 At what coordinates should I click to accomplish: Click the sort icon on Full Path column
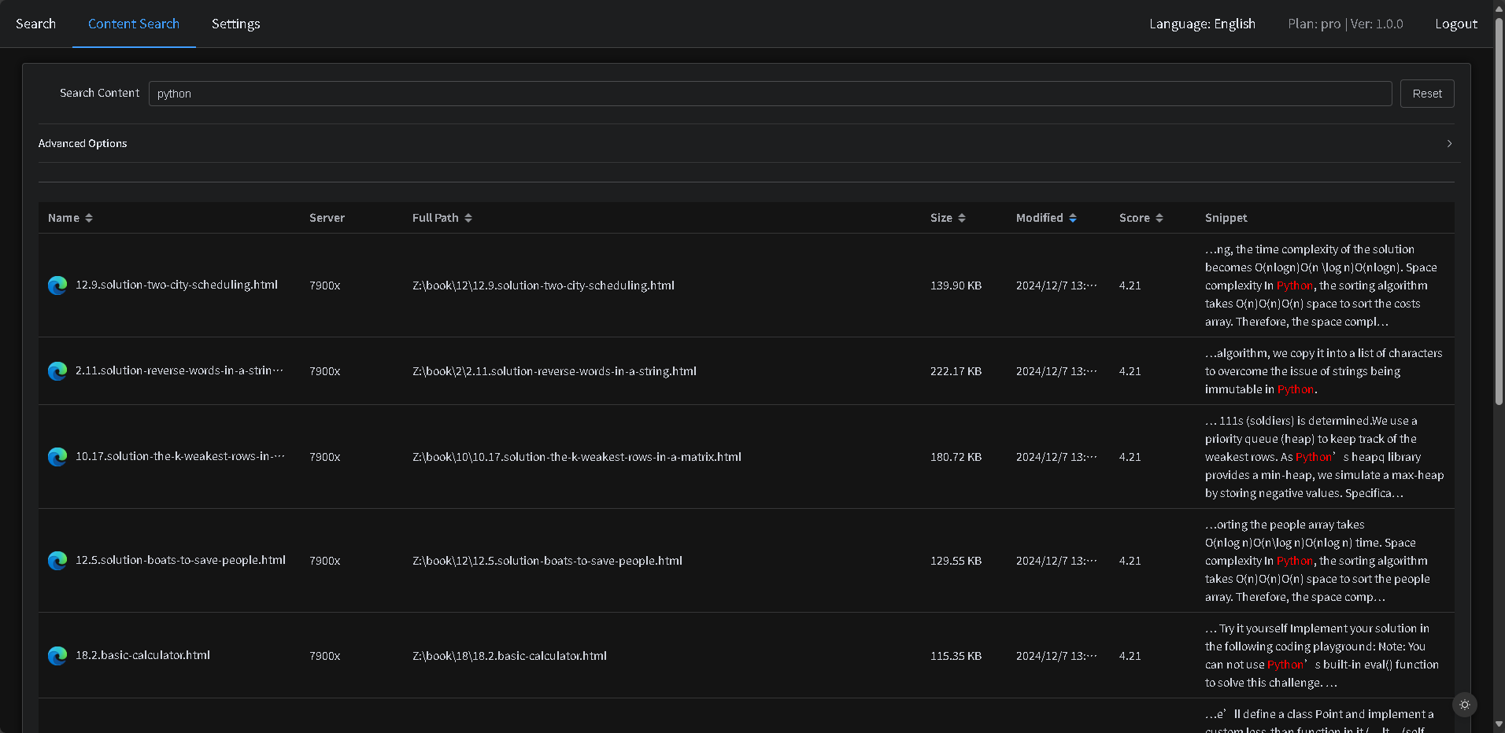tap(468, 218)
